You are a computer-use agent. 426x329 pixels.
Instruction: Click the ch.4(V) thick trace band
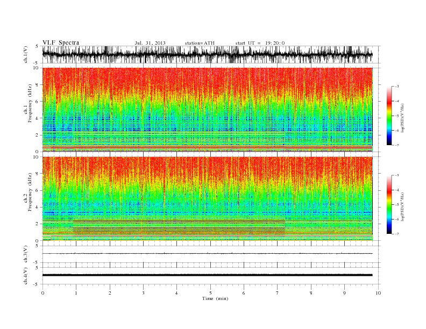(x=207, y=275)
